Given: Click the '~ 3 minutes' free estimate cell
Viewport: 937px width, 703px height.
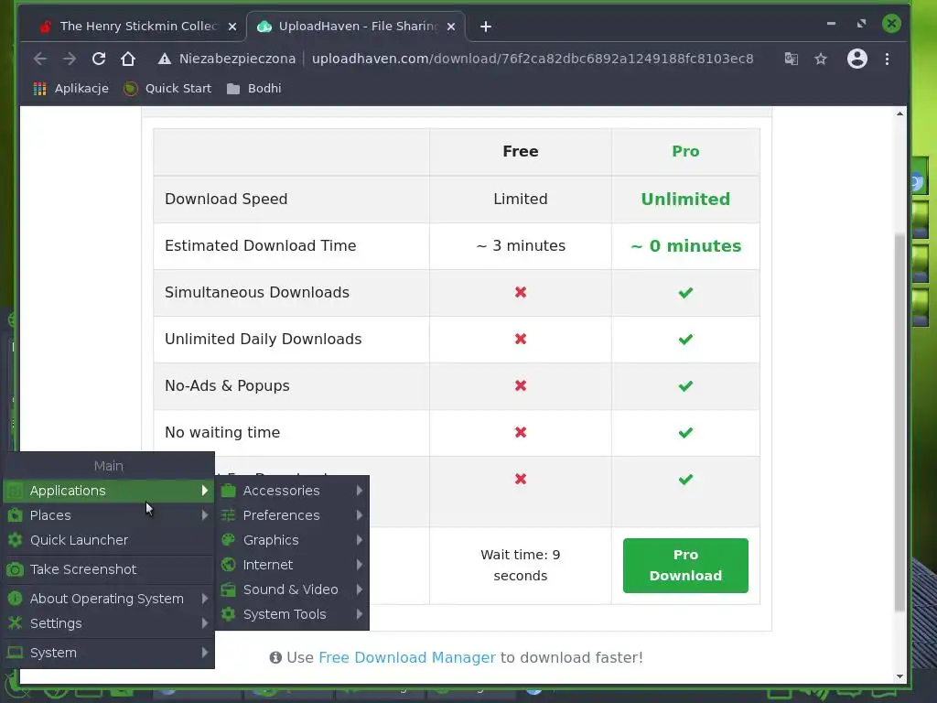Looking at the screenshot, I should pyautogui.click(x=521, y=245).
